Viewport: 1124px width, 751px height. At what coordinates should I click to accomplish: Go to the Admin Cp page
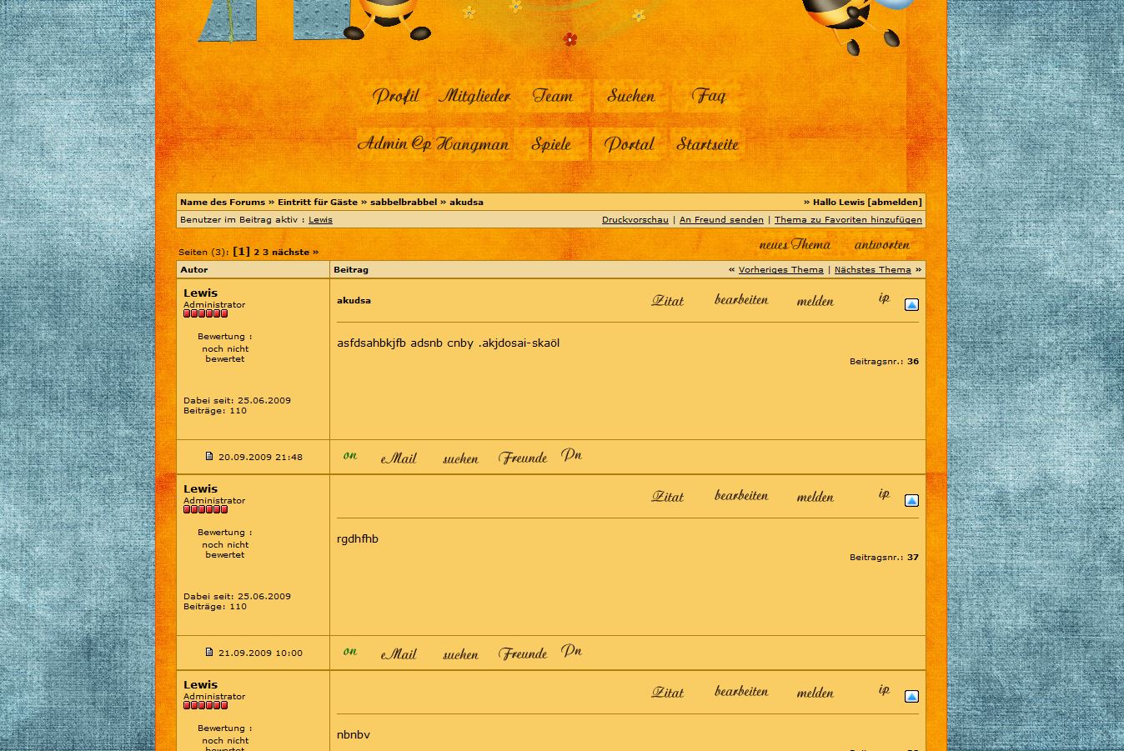point(394,144)
